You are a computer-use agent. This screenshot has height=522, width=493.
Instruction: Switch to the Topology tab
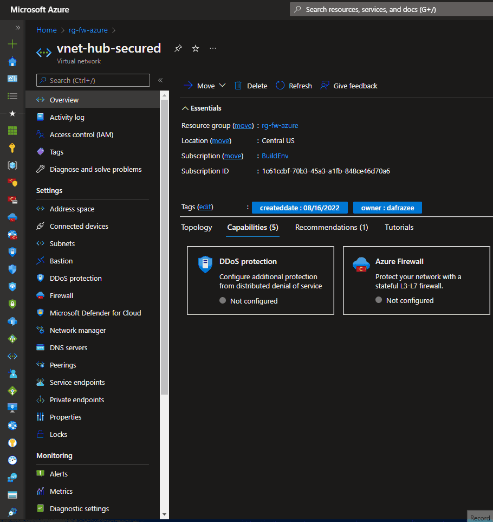(x=197, y=227)
